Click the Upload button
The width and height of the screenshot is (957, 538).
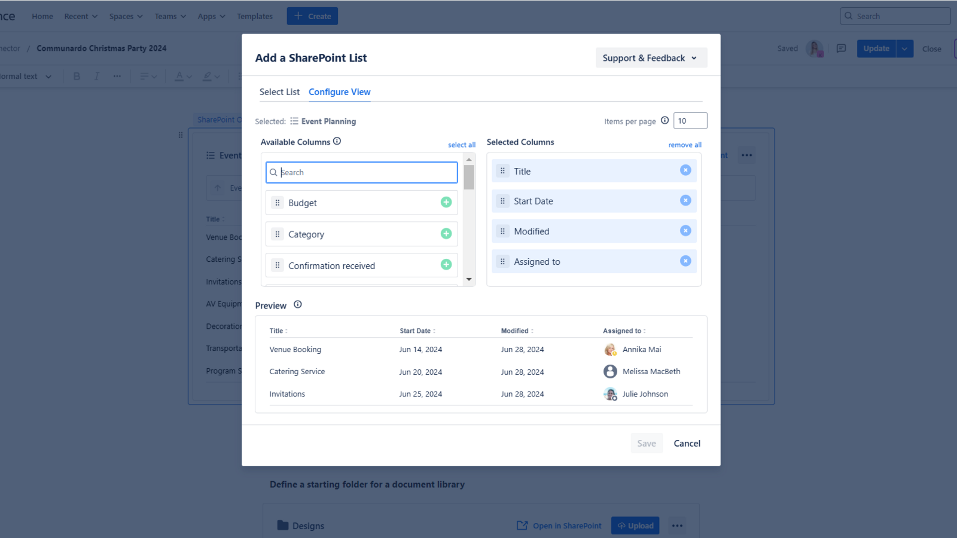coord(635,525)
